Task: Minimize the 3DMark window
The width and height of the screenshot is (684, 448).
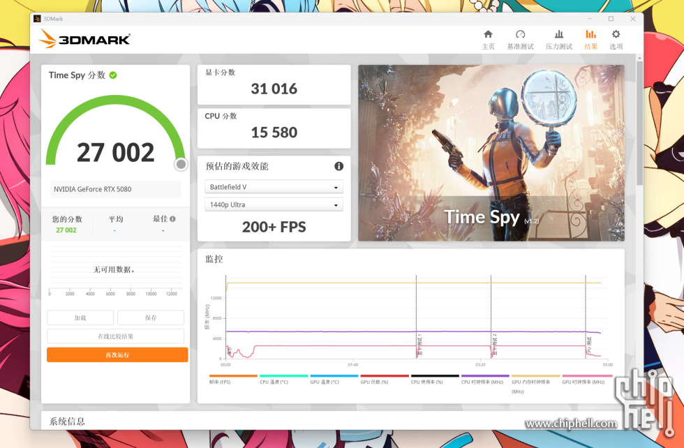Action: coord(590,19)
